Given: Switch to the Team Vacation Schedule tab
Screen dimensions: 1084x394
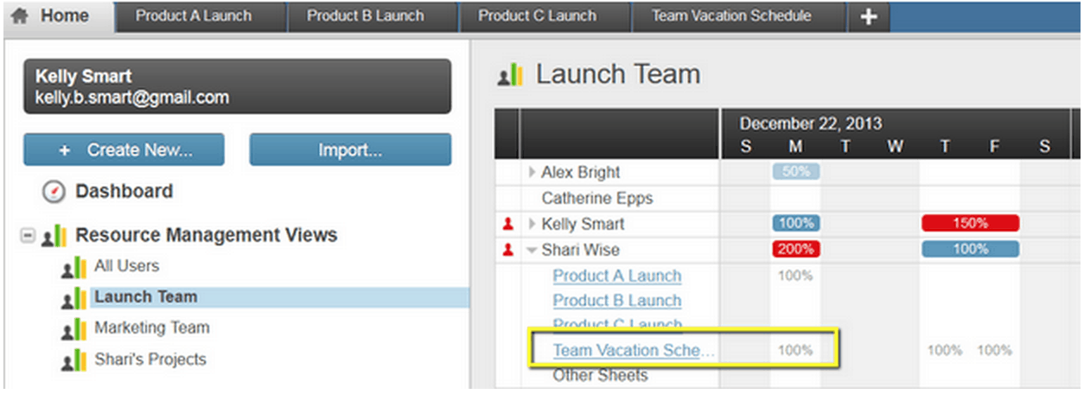Looking at the screenshot, I should pyautogui.click(x=731, y=16).
